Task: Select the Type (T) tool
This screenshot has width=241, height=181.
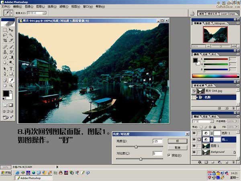Action: tap(11, 69)
